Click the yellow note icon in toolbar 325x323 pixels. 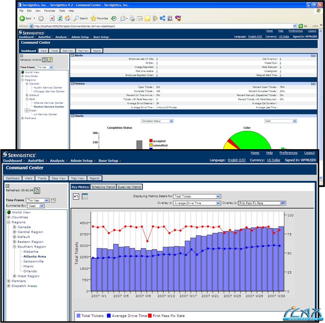click(147, 18)
